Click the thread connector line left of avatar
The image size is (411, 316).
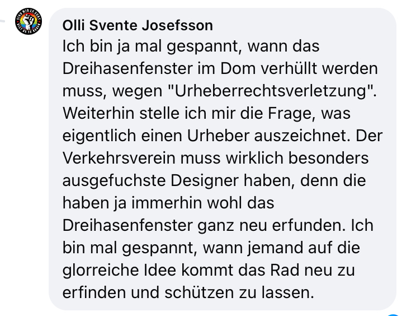pos(2,21)
